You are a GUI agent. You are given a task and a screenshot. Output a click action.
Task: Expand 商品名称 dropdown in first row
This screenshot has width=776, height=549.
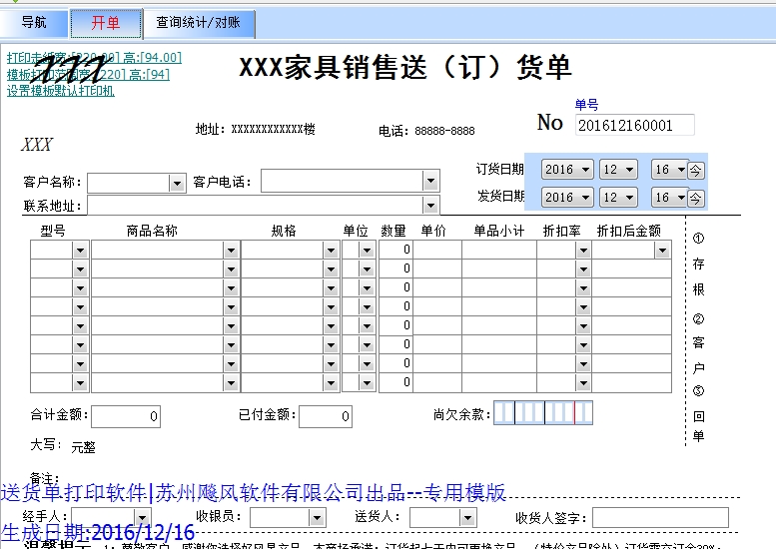pyautogui.click(x=231, y=251)
